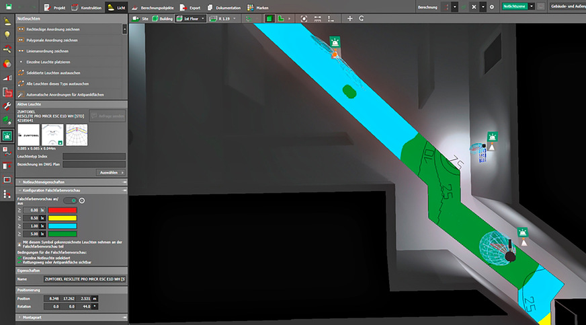This screenshot has height=325, width=586.
Task: Click the Leuchtentyp Index input field
Action: [93, 156]
